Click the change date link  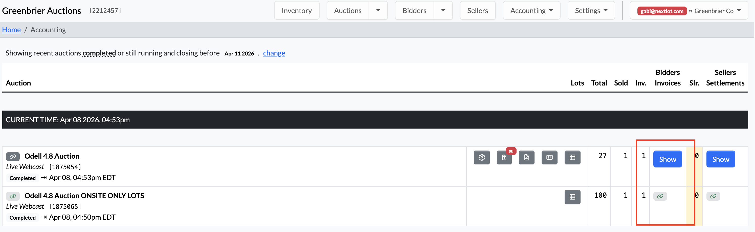[x=274, y=53]
